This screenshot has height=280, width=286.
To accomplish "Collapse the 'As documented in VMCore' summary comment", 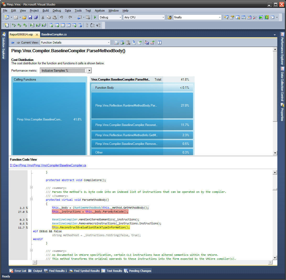I will (31, 250).
